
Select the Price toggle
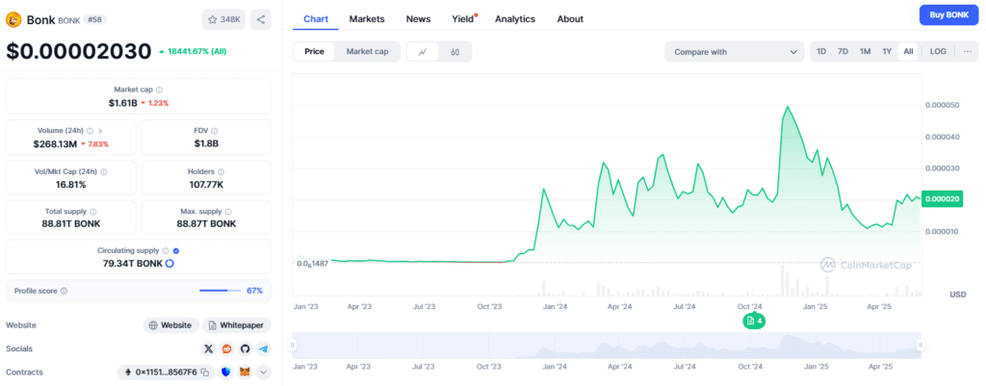point(315,52)
